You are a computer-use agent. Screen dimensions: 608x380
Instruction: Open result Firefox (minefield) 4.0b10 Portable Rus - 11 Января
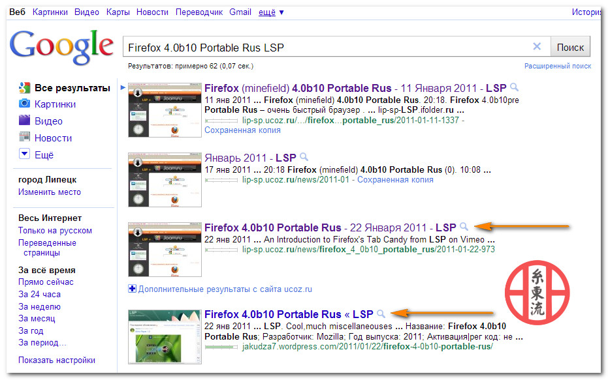point(355,88)
